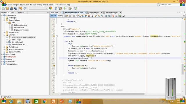The height and width of the screenshot is (104, 186).
Task: Click the Build Project hammer icon
Action: pyautogui.click(x=56, y=8)
